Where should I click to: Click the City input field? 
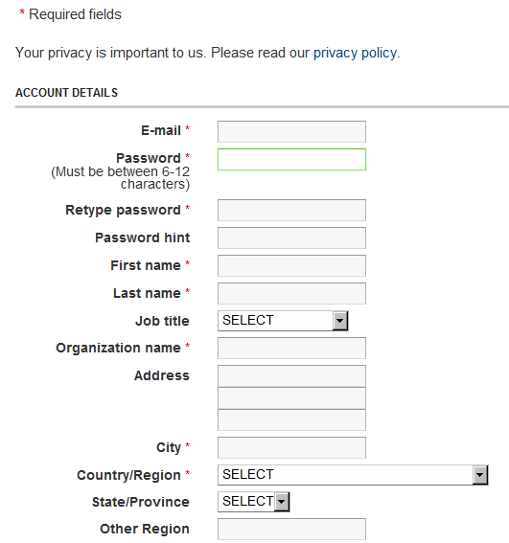pos(291,448)
